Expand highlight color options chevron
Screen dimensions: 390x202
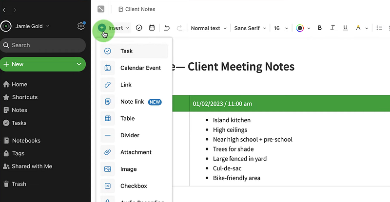[x=367, y=28]
